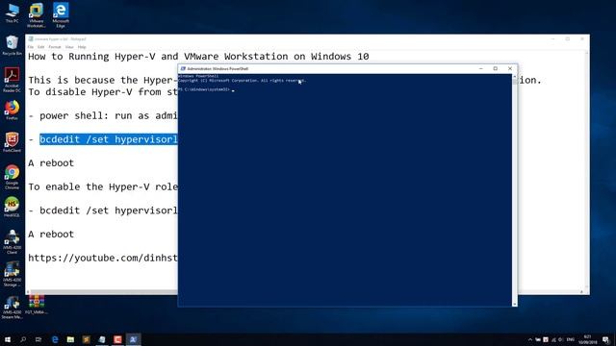The width and height of the screenshot is (616, 346).
Task: Select Acrobat Reader DC desktop shortcut
Action: [12, 79]
